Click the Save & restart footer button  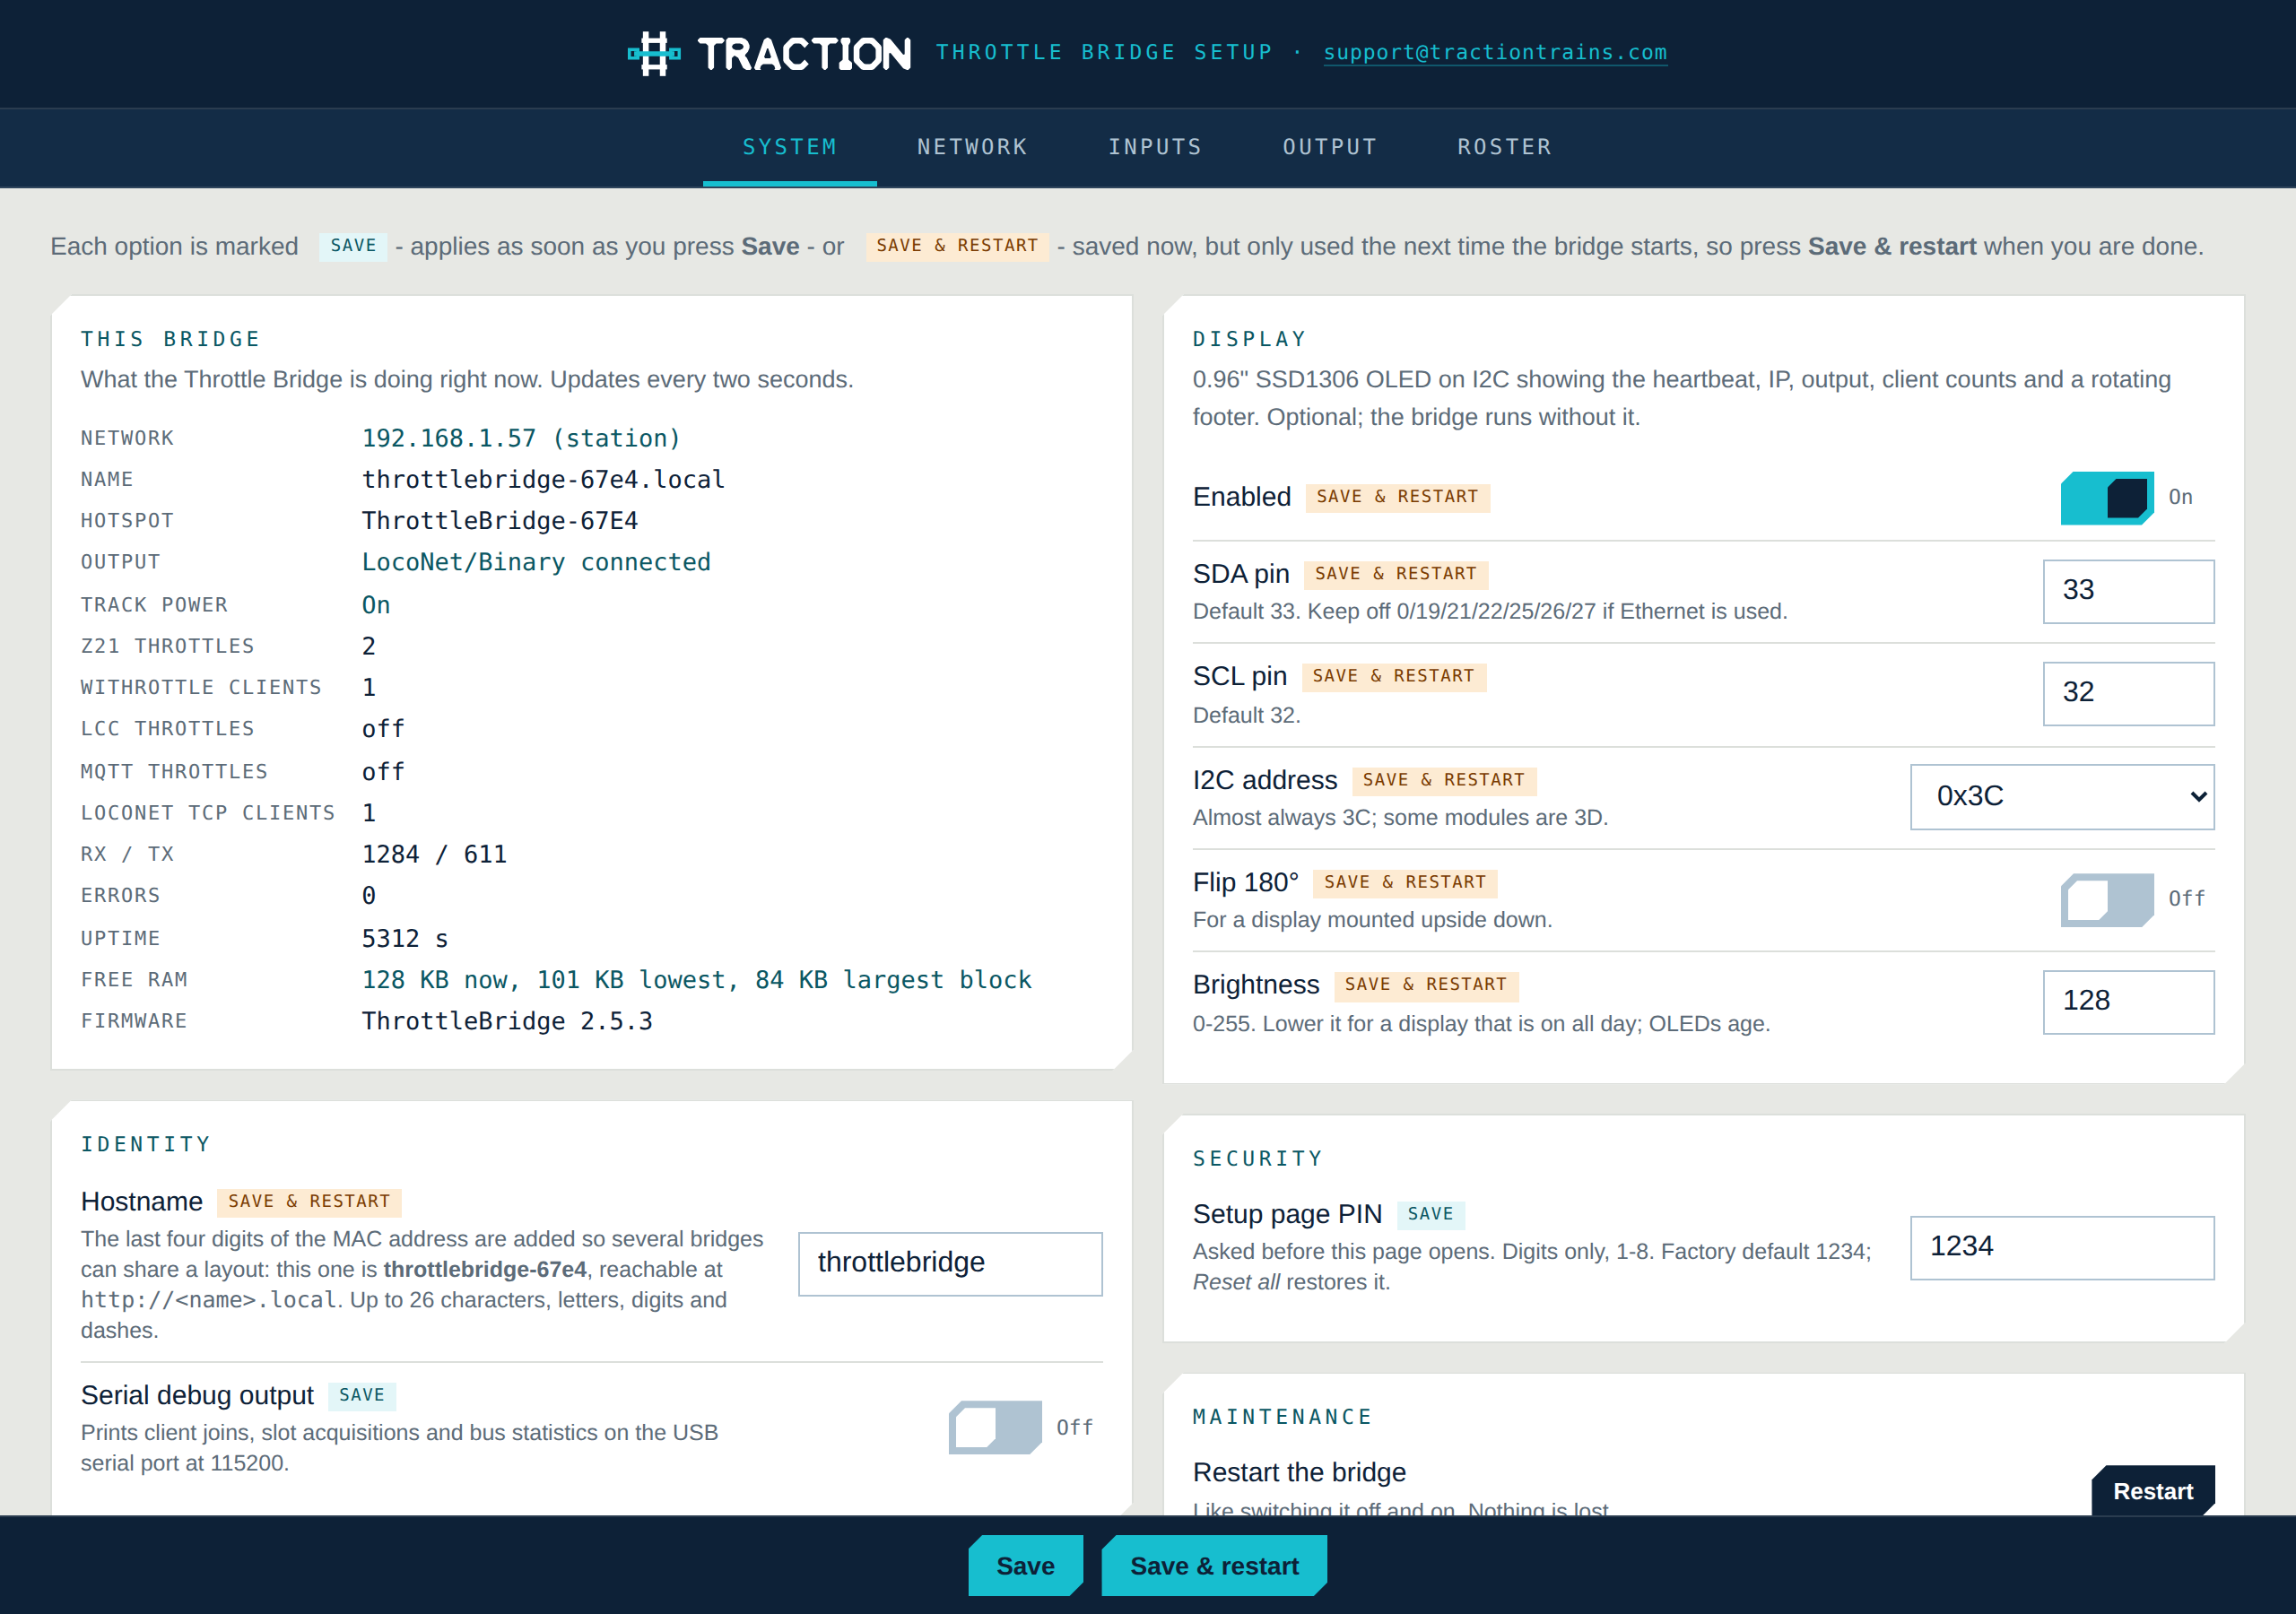1214,1566
